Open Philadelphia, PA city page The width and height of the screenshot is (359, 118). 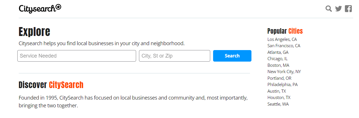282,85
